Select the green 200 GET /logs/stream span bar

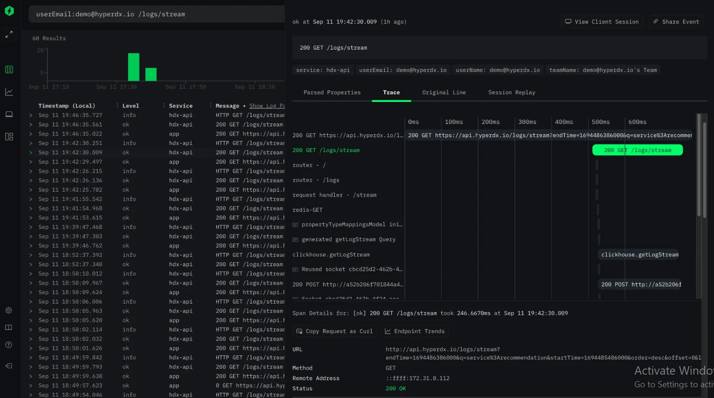[638, 150]
